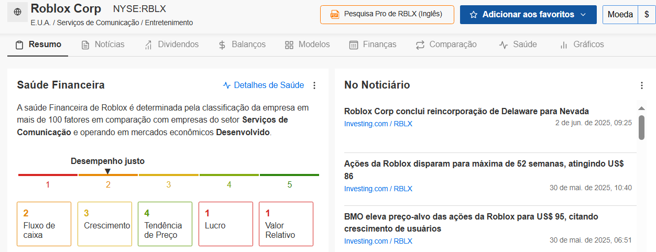656x252 pixels.
Task: Click the E.U.A. / Serviços de Comunicação breadcrumb
Action: pyautogui.click(x=112, y=23)
